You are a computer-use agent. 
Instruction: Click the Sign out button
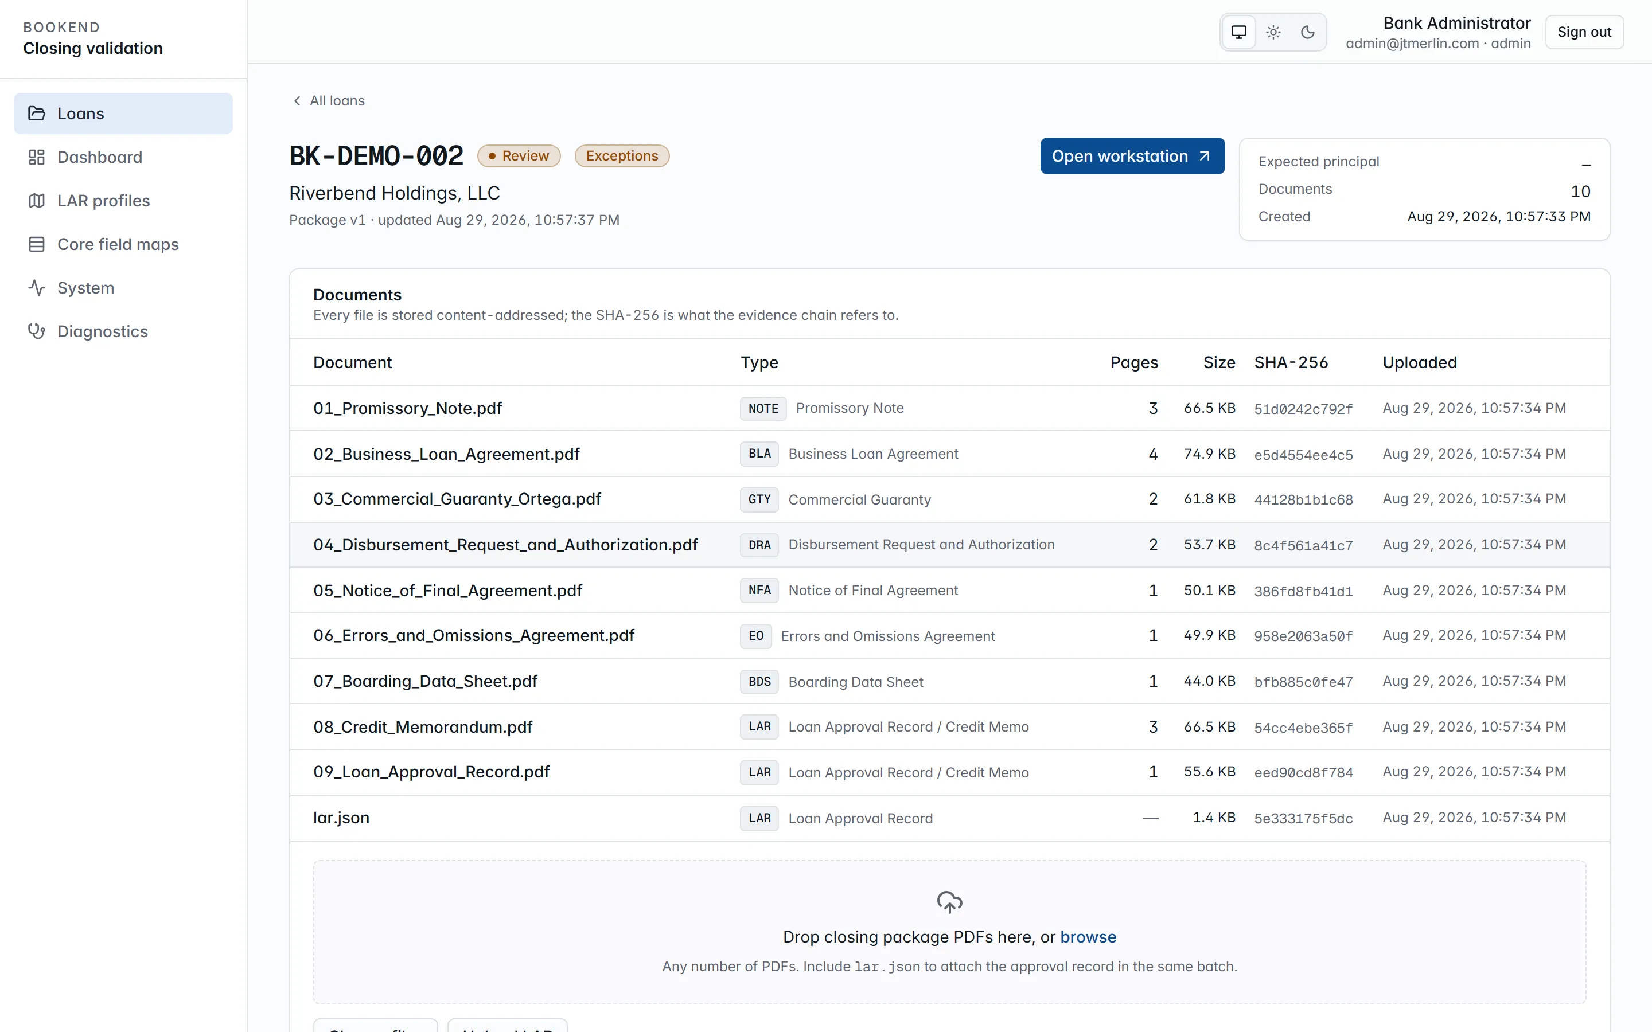[1584, 32]
